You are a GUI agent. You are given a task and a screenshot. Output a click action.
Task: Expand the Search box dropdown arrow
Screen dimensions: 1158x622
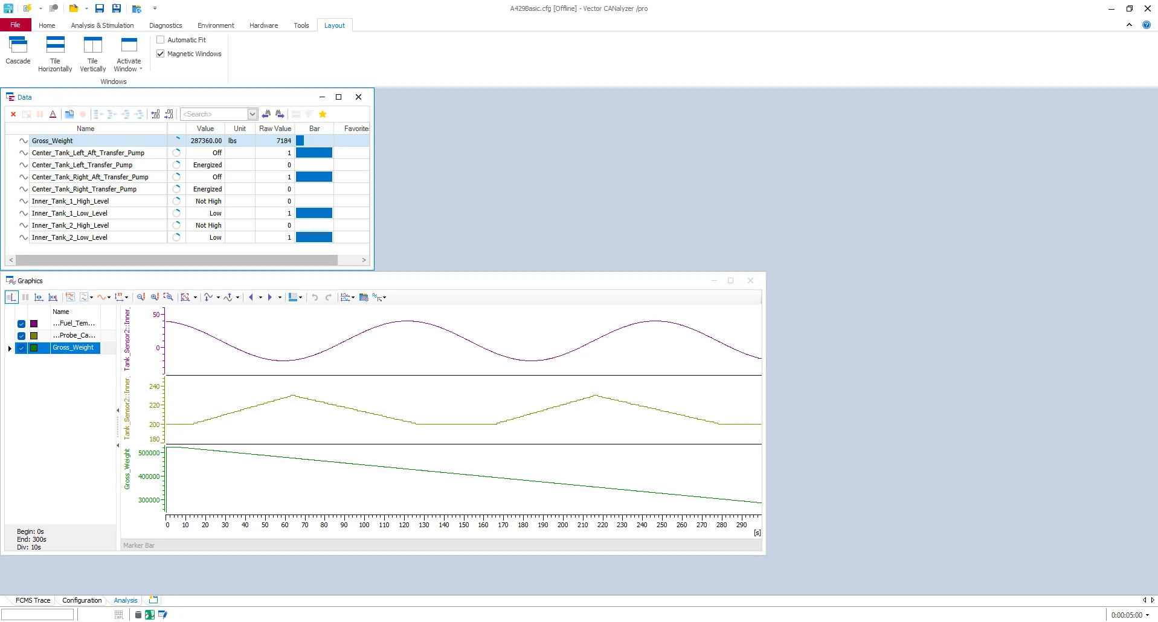point(252,114)
